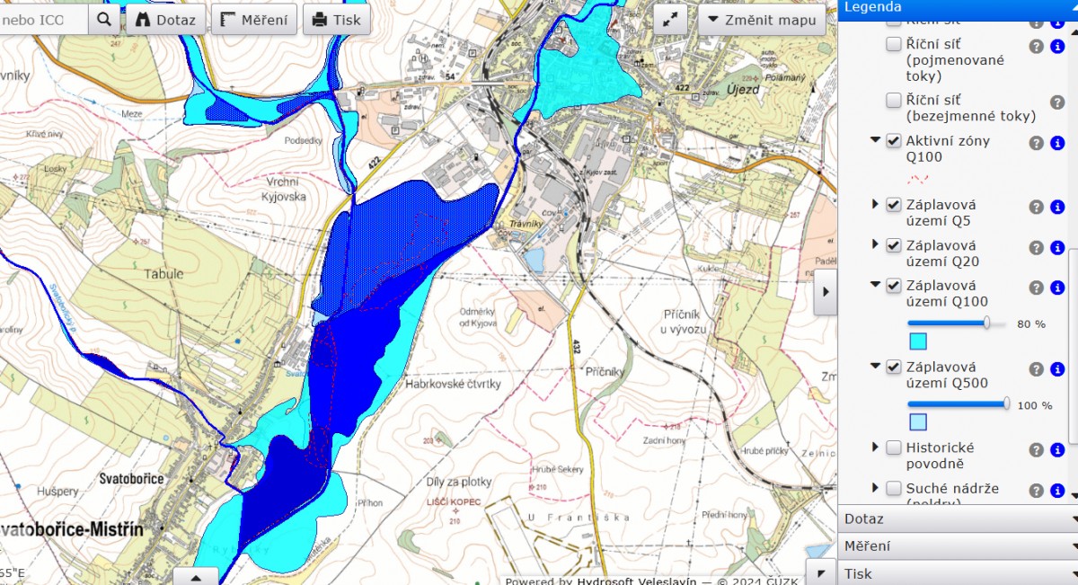
Task: Open the Změnit mapu dropdown
Action: tap(762, 20)
